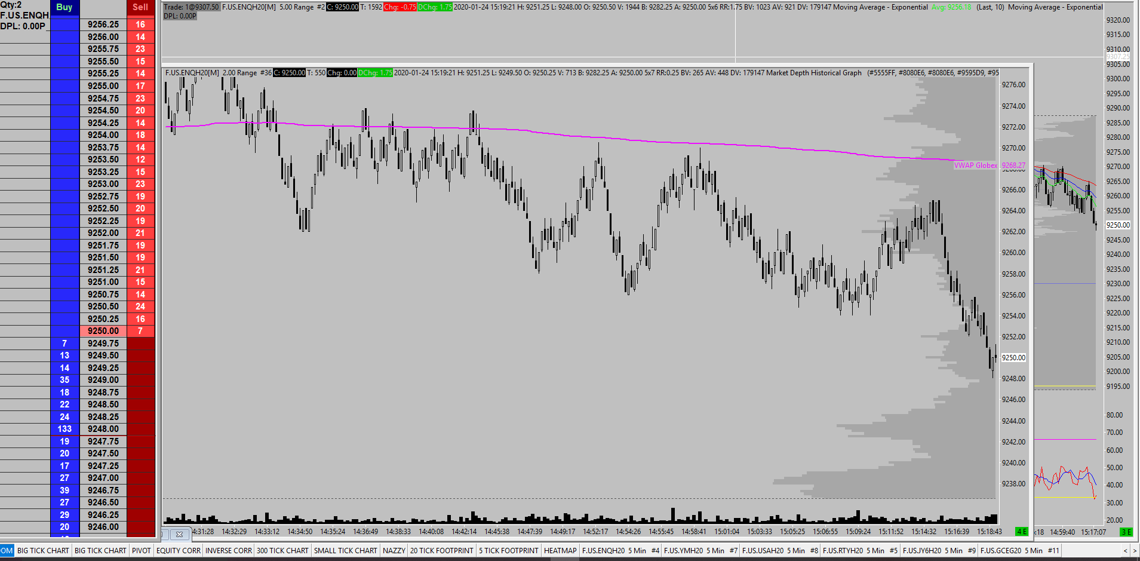Click the 9246.00 price at the DOM bottom
1140x561 pixels.
(x=103, y=527)
